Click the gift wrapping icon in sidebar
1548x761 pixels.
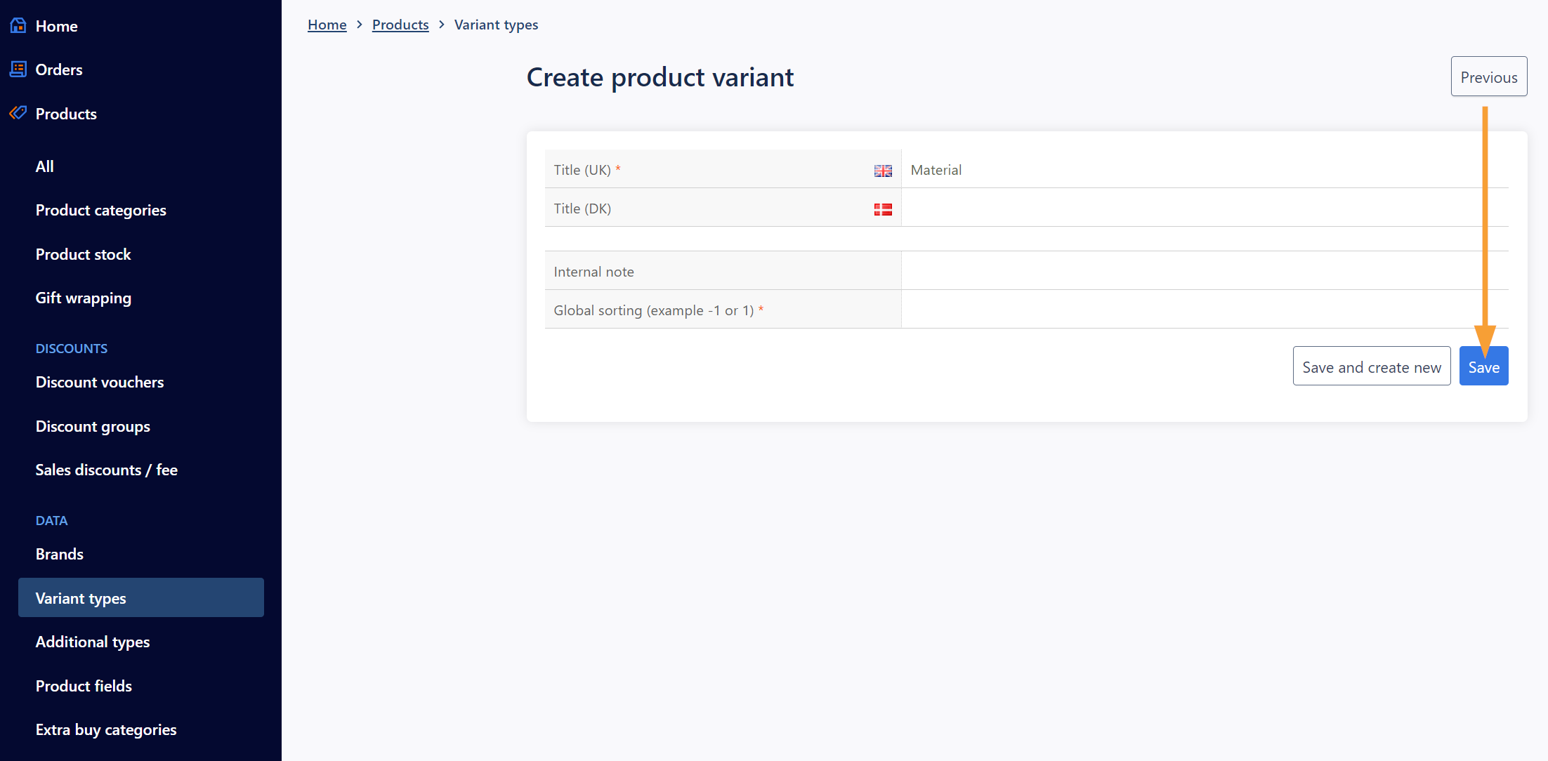coord(82,297)
